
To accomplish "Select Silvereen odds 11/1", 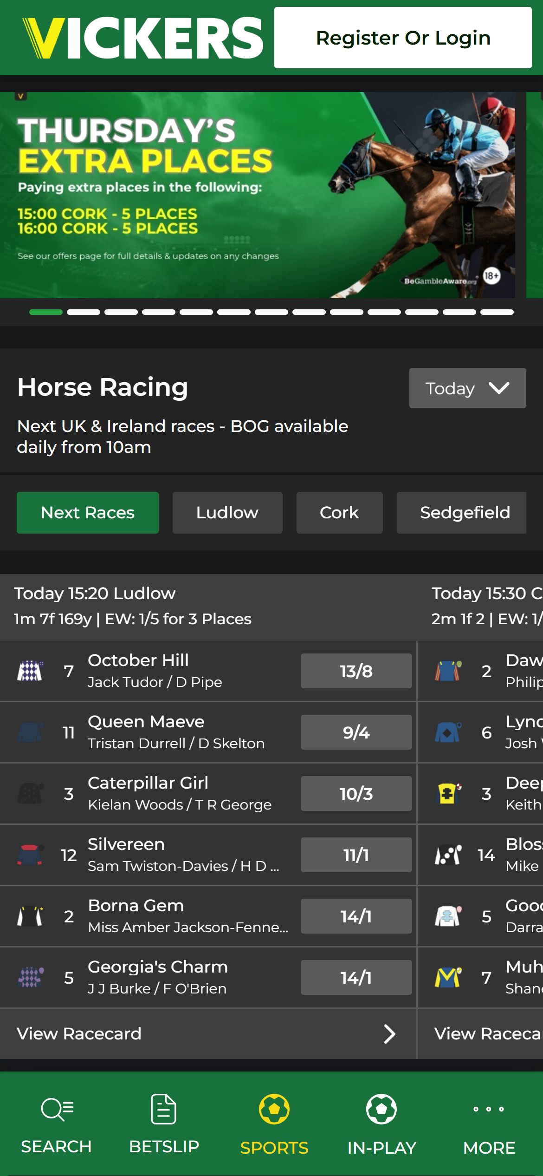I will click(356, 855).
